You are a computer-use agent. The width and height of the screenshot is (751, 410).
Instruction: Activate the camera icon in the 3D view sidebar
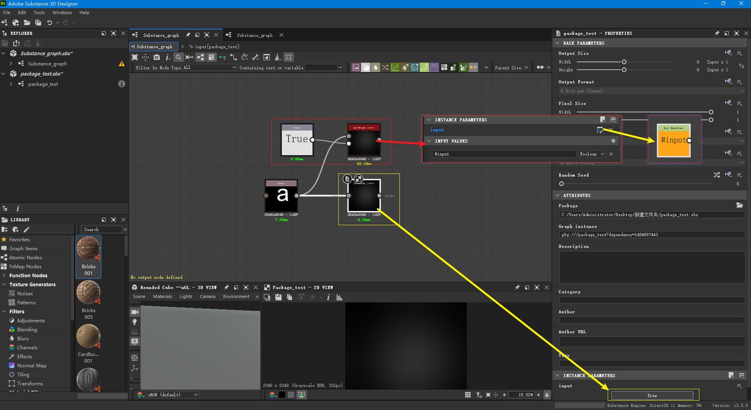point(135,312)
